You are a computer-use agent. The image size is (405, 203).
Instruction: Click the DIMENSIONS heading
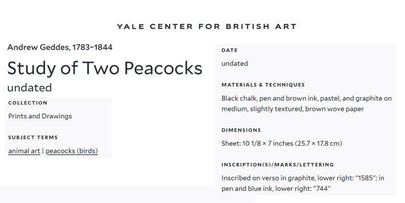click(241, 130)
